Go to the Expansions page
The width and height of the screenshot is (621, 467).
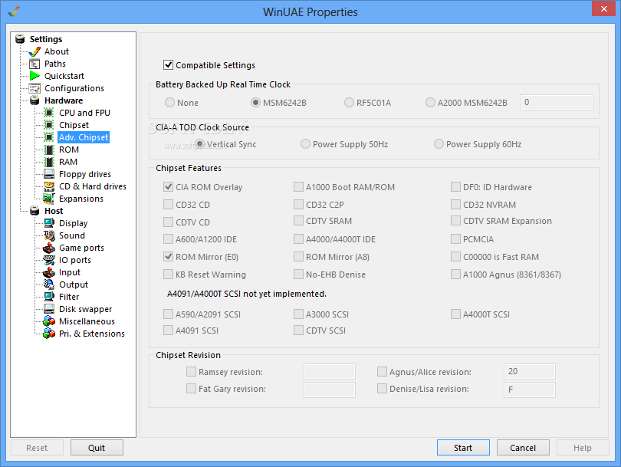(81, 199)
